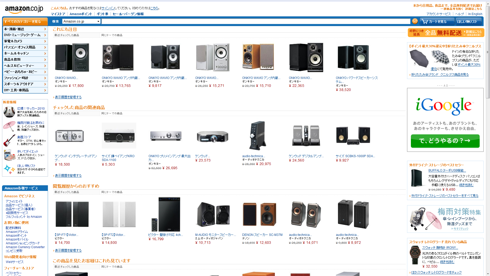Open the マイストア tab

[58, 14]
